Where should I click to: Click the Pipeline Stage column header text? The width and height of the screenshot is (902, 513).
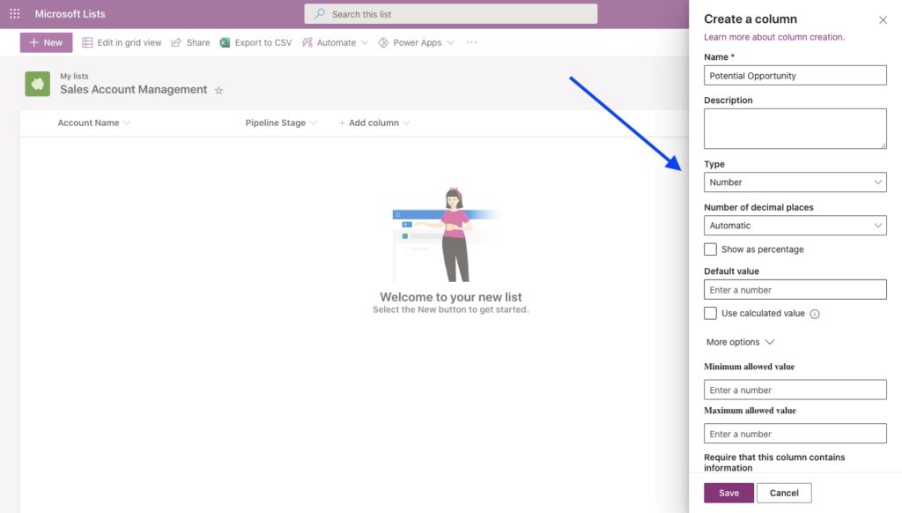[x=276, y=123]
